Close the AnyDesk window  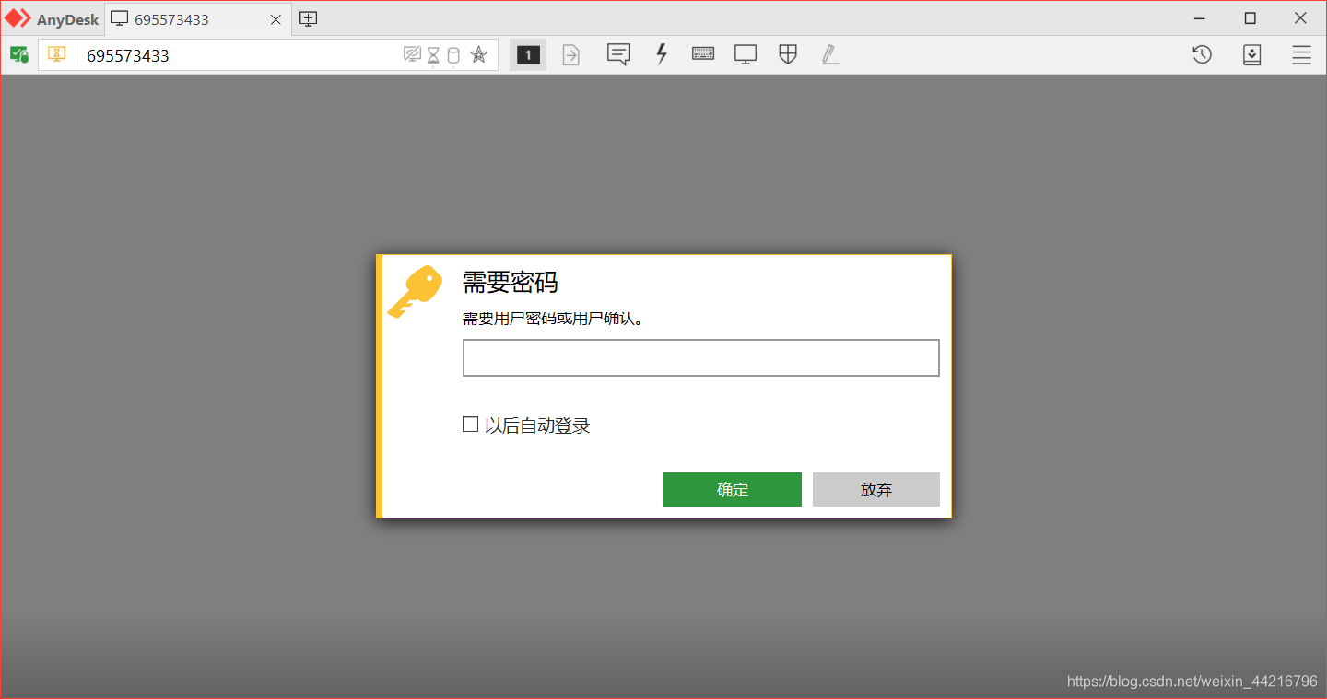[x=1300, y=18]
